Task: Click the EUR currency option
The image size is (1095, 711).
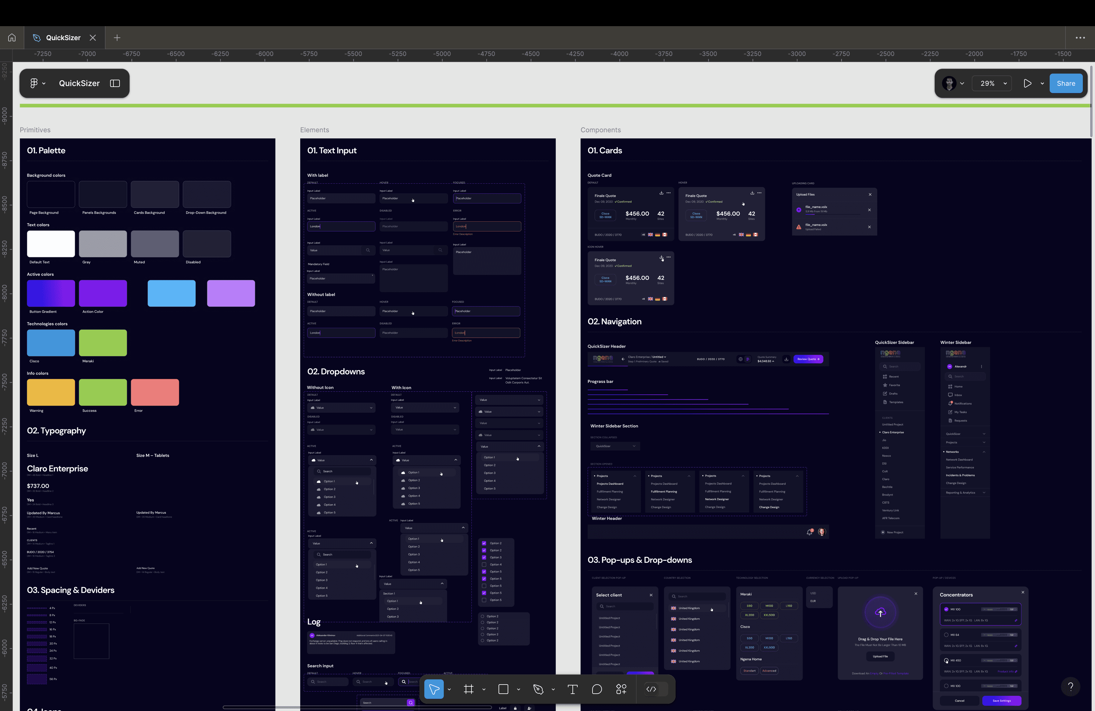Action: [x=813, y=601]
